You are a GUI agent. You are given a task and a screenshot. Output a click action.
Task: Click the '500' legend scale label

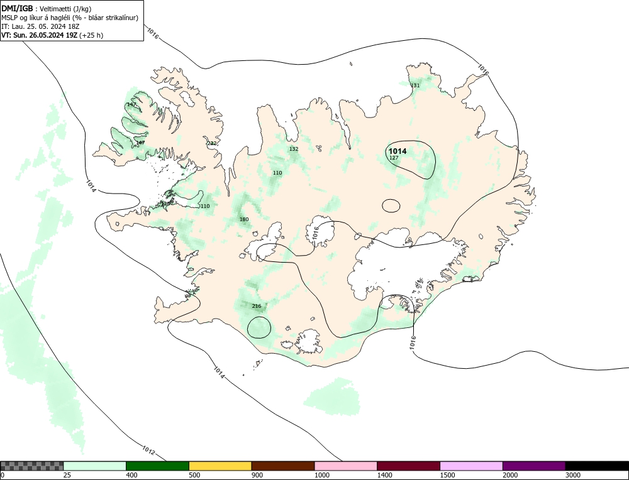[x=194, y=475]
